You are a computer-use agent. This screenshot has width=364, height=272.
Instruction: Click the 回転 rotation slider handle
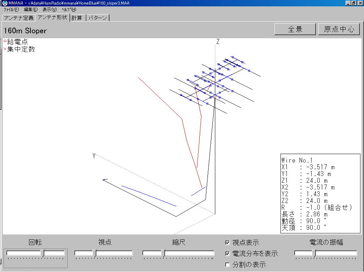42,253
